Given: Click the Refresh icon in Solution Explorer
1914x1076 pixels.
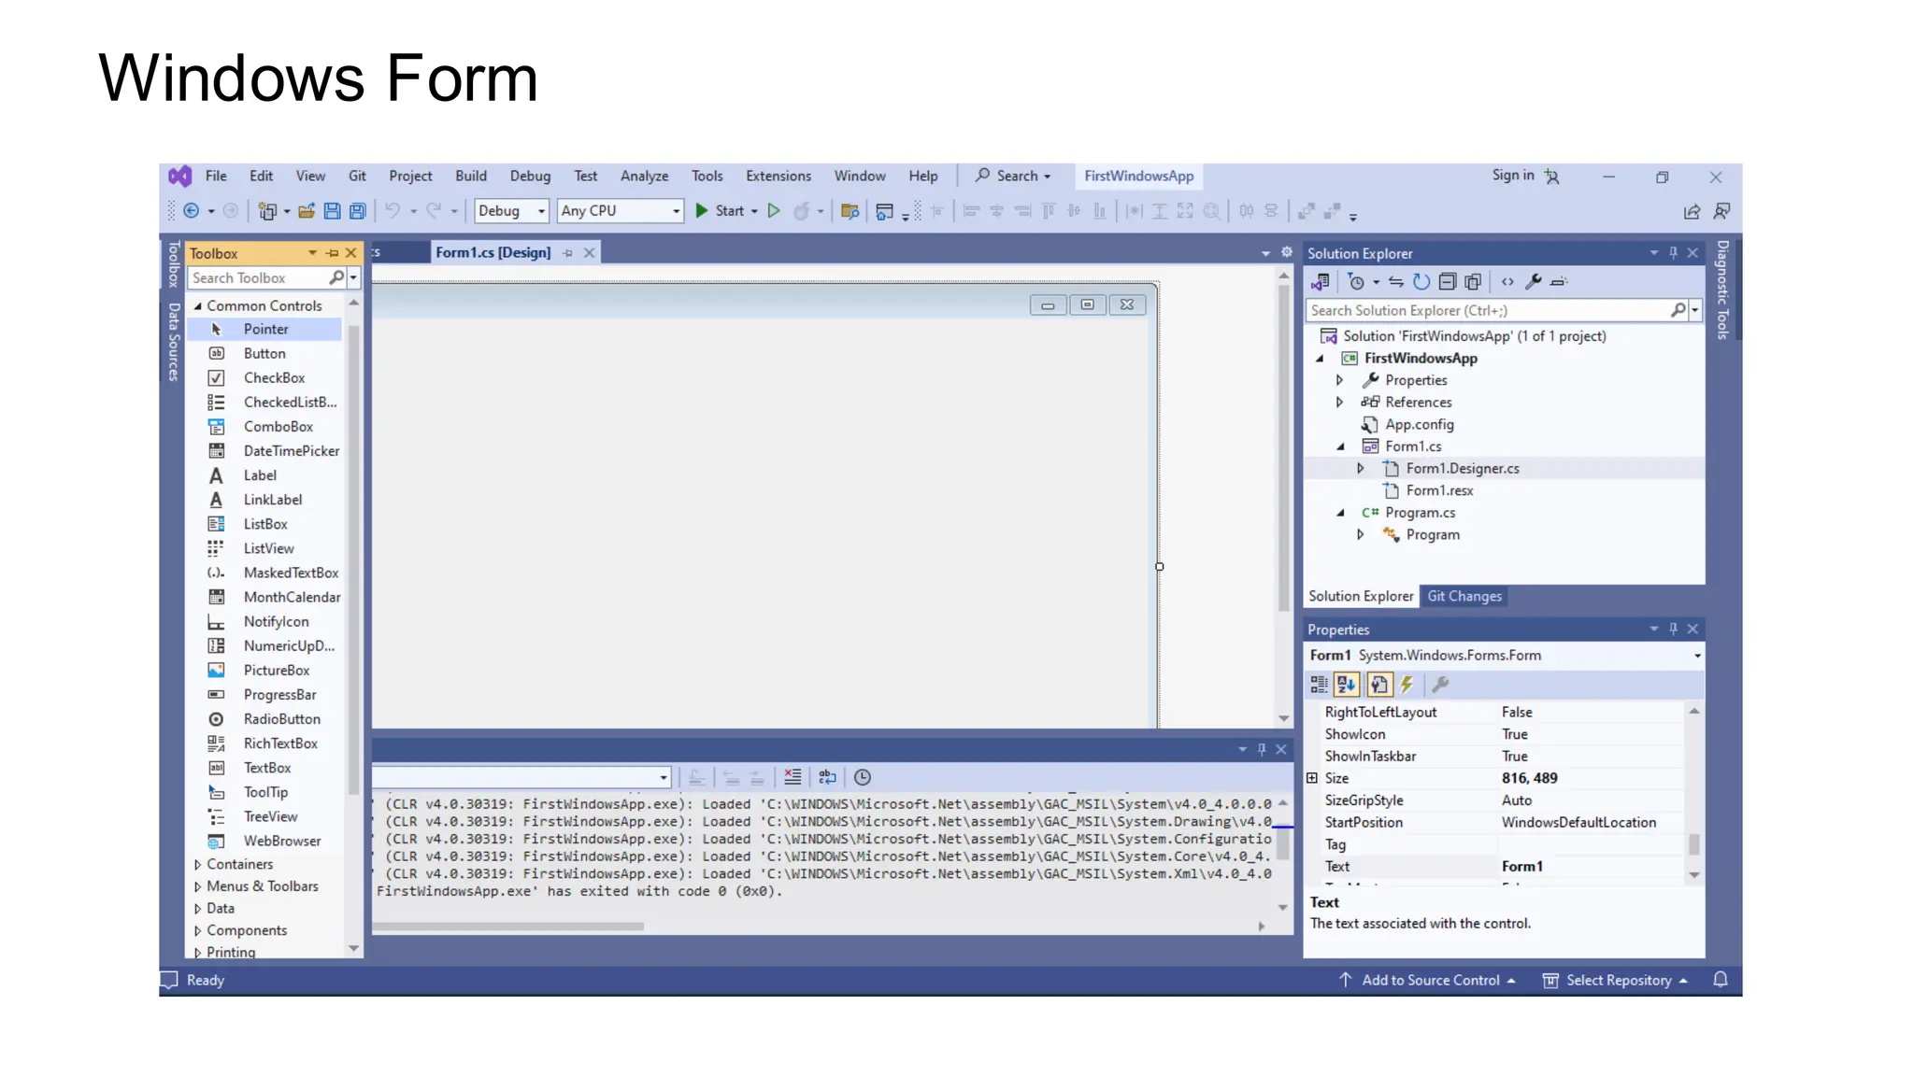Looking at the screenshot, I should [x=1421, y=281].
